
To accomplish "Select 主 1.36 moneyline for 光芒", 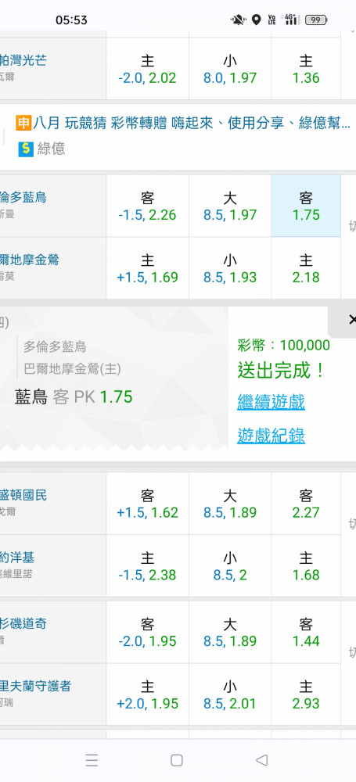I will 306,69.
